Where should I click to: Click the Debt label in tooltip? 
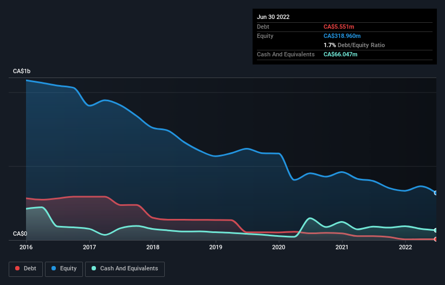(263, 27)
